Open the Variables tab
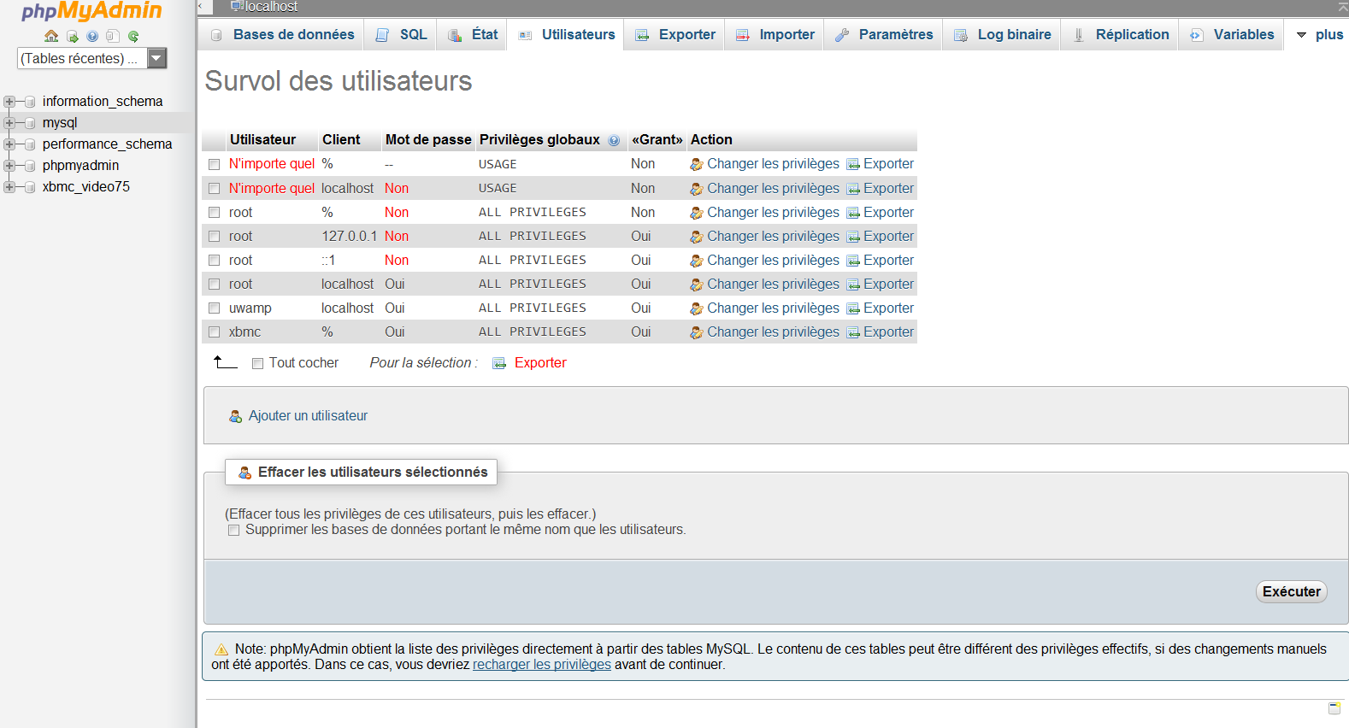The image size is (1349, 728). pyautogui.click(x=1232, y=35)
